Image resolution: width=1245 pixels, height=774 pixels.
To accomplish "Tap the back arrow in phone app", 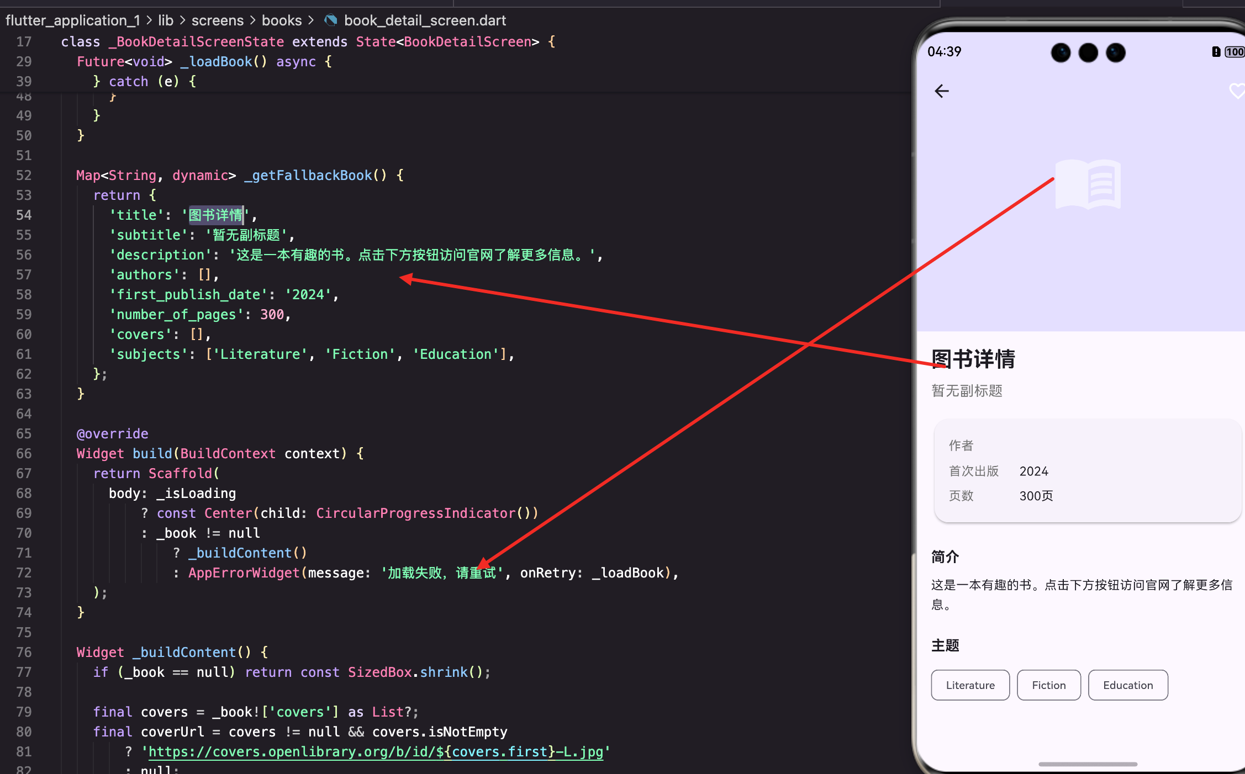I will pyautogui.click(x=942, y=91).
